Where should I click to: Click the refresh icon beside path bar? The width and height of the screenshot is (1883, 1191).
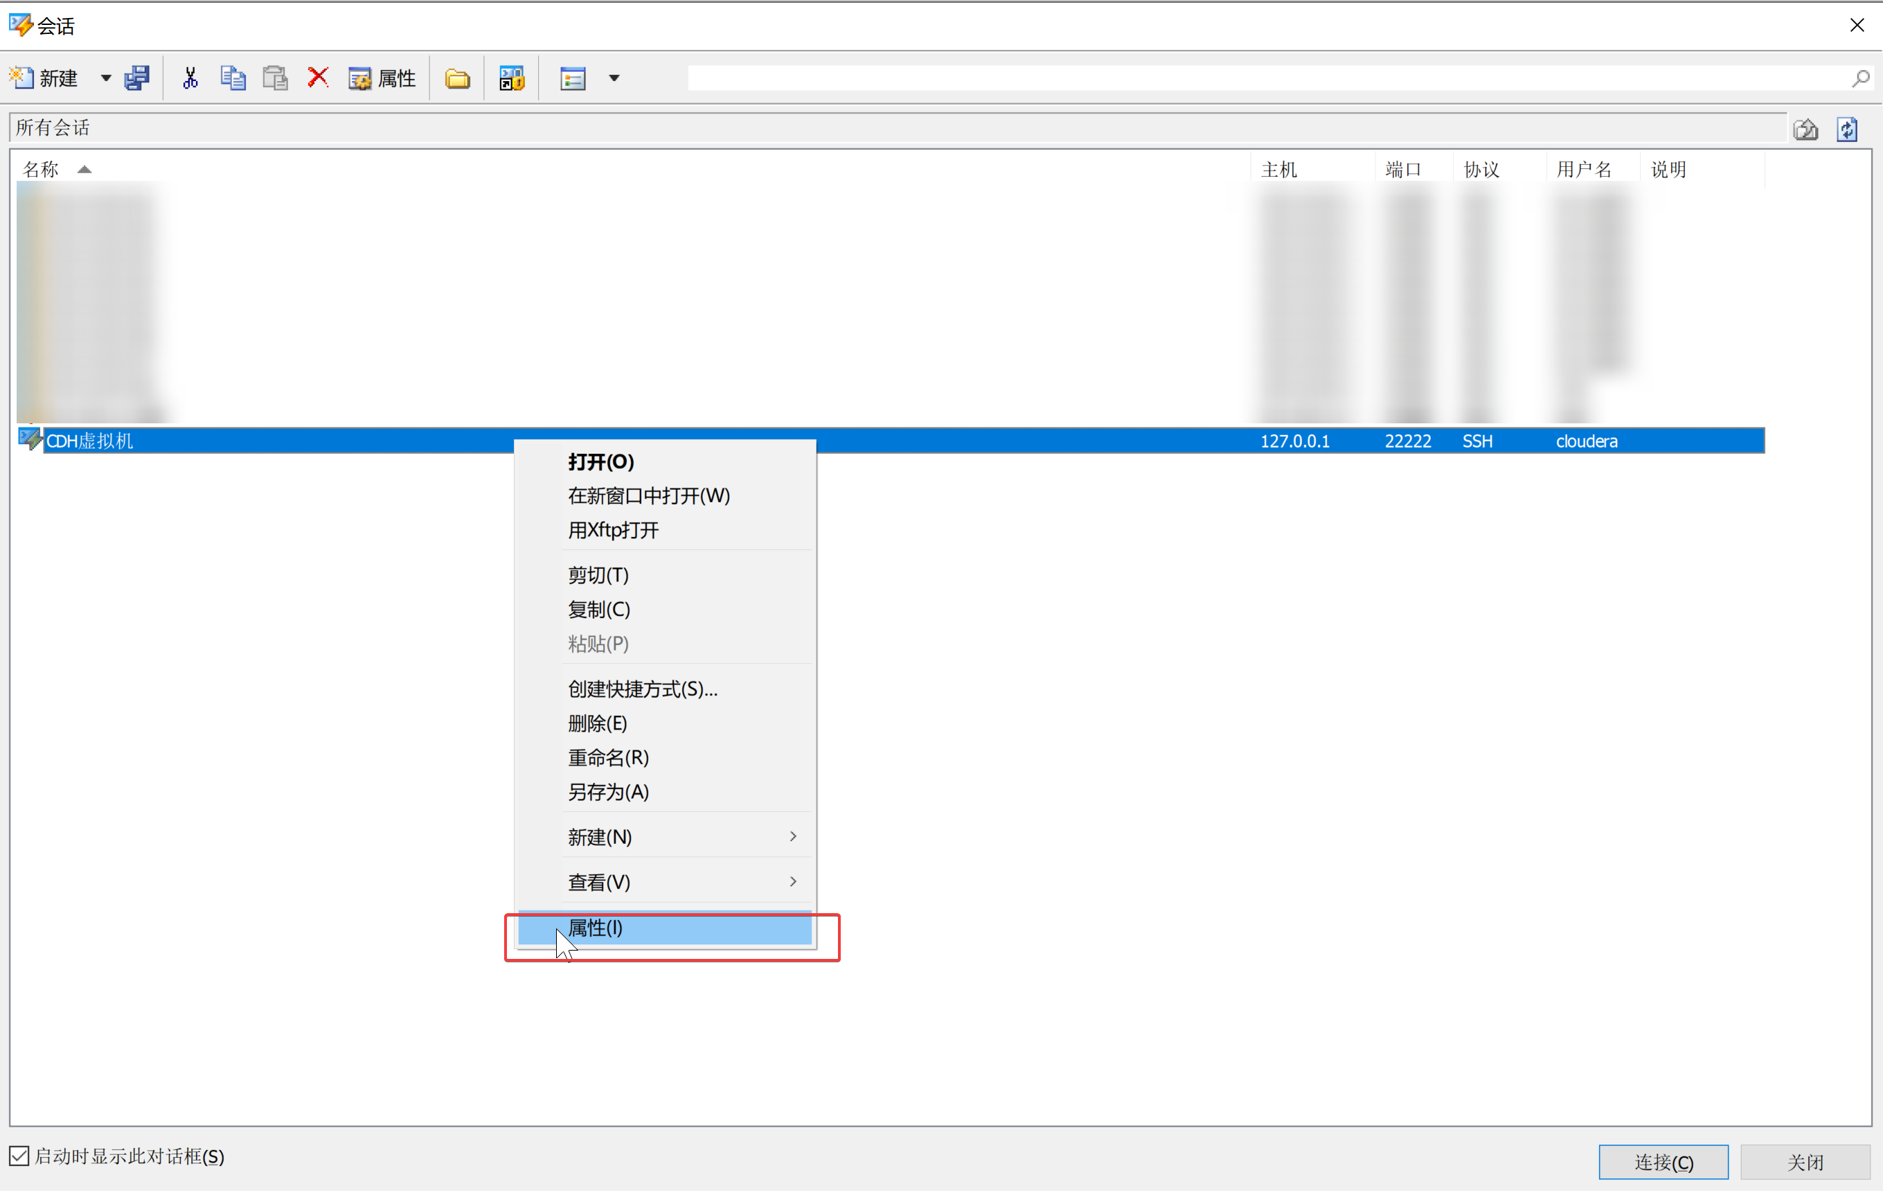click(x=1847, y=129)
